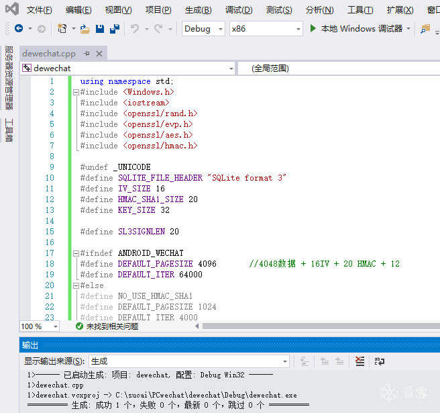Pin the dewechat.cpp tab
This screenshot has height=413, width=440.
click(87, 53)
